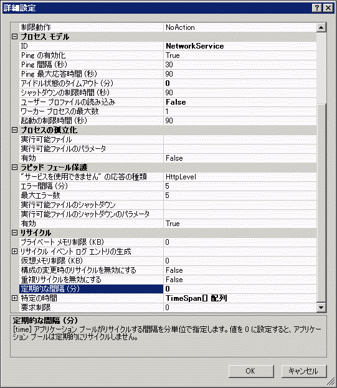Click 仮想メモリ制限 value 0

240,260
